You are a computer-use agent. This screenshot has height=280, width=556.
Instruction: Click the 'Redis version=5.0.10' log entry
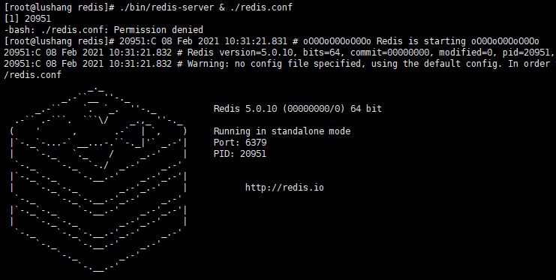240,53
